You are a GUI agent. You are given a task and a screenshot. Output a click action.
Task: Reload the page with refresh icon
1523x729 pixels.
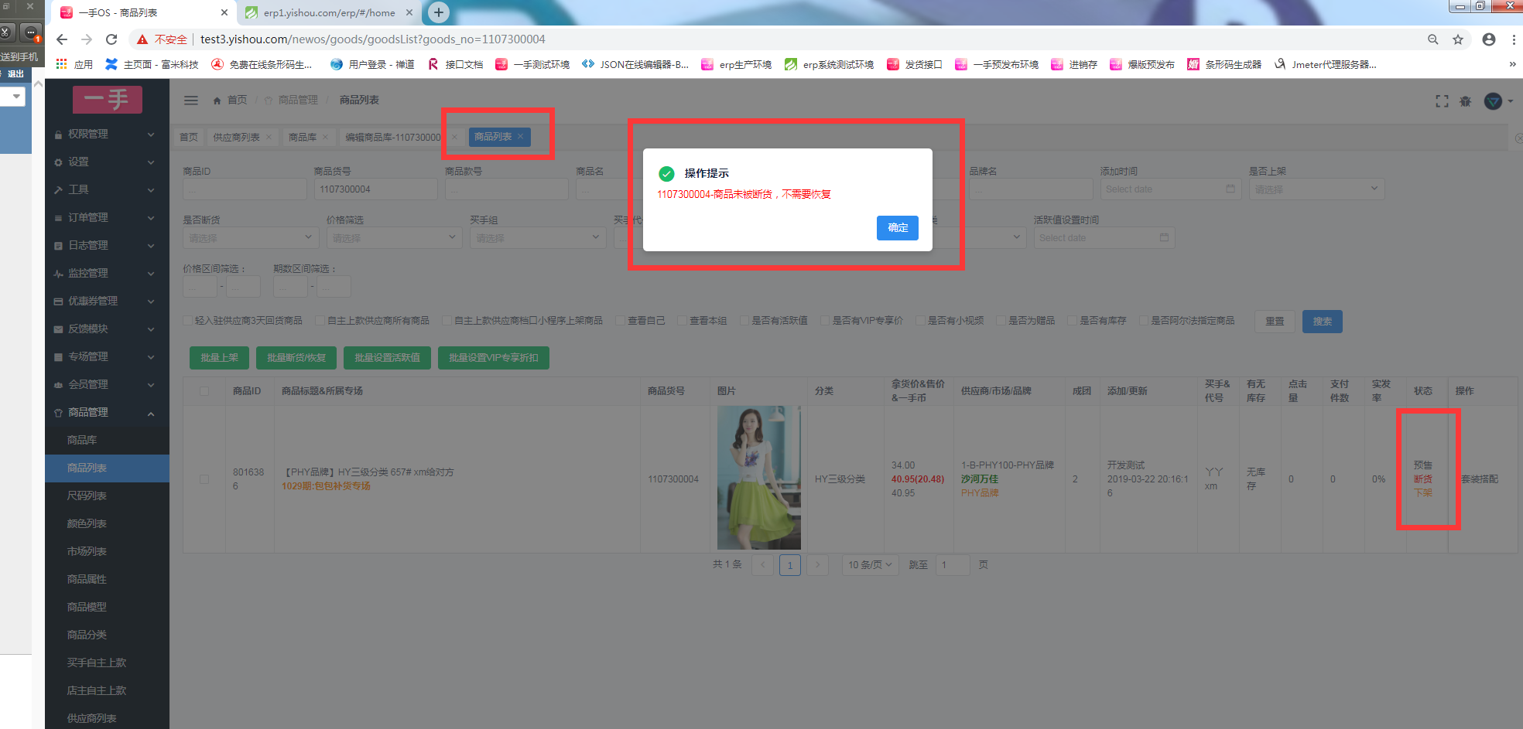[x=111, y=39]
